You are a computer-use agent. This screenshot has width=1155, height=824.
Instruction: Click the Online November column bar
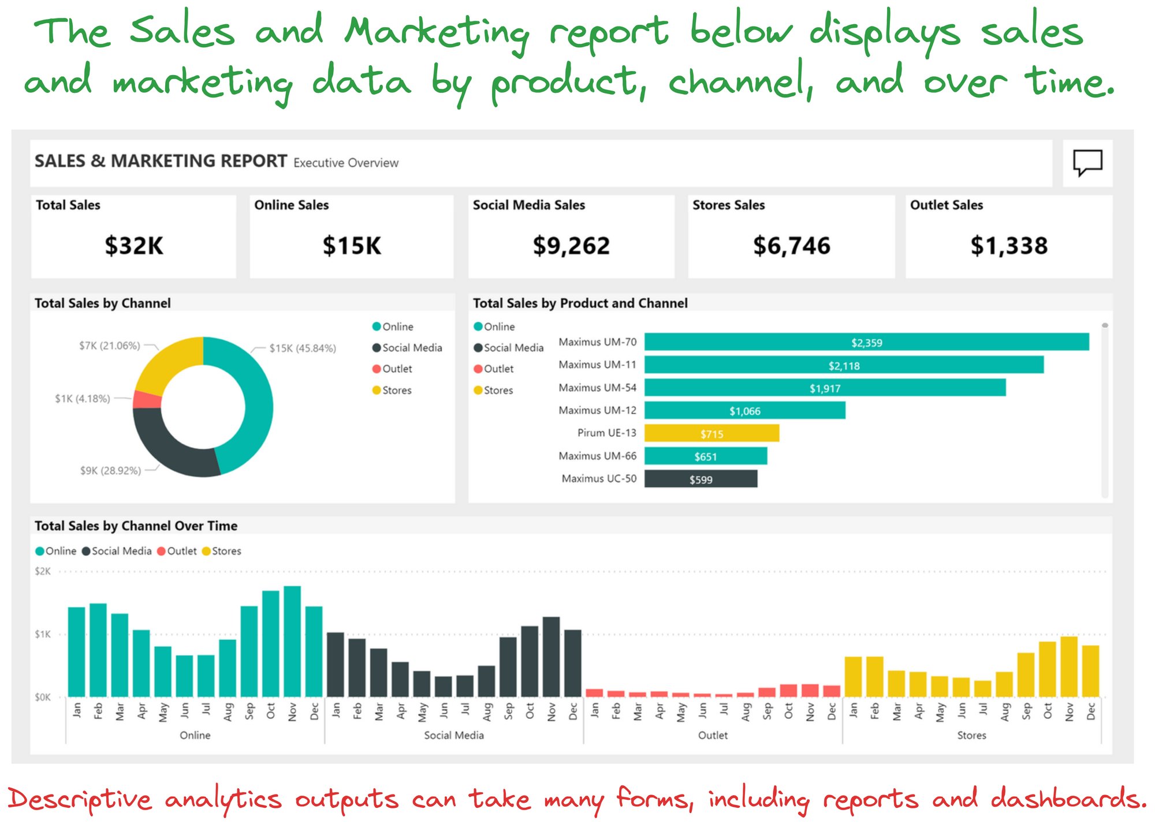(x=292, y=642)
